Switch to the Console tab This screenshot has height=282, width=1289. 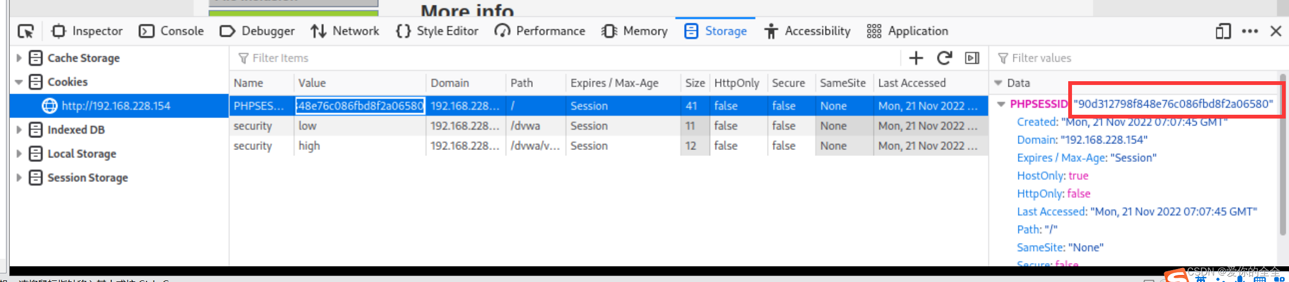172,31
